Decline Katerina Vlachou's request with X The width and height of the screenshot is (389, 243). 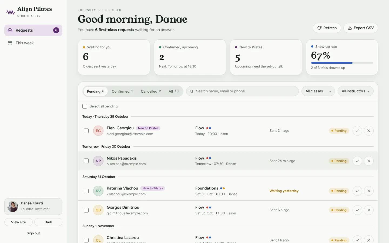(x=369, y=191)
